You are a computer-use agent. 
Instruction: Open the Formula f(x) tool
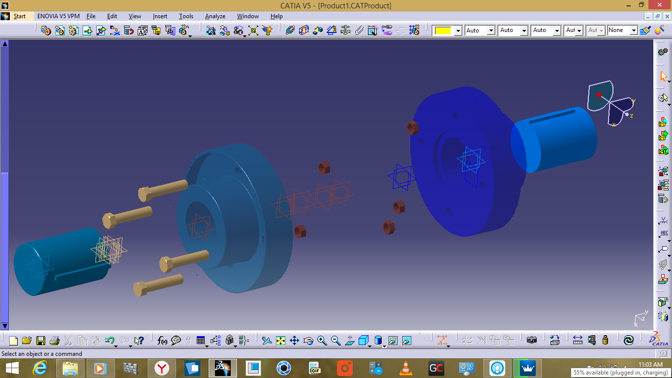click(162, 341)
